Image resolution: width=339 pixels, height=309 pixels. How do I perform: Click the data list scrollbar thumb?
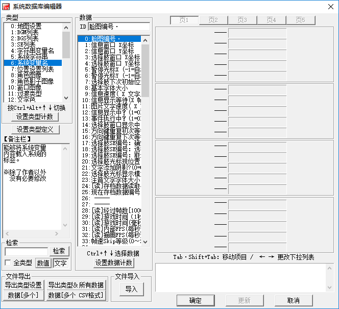coord(146,70)
